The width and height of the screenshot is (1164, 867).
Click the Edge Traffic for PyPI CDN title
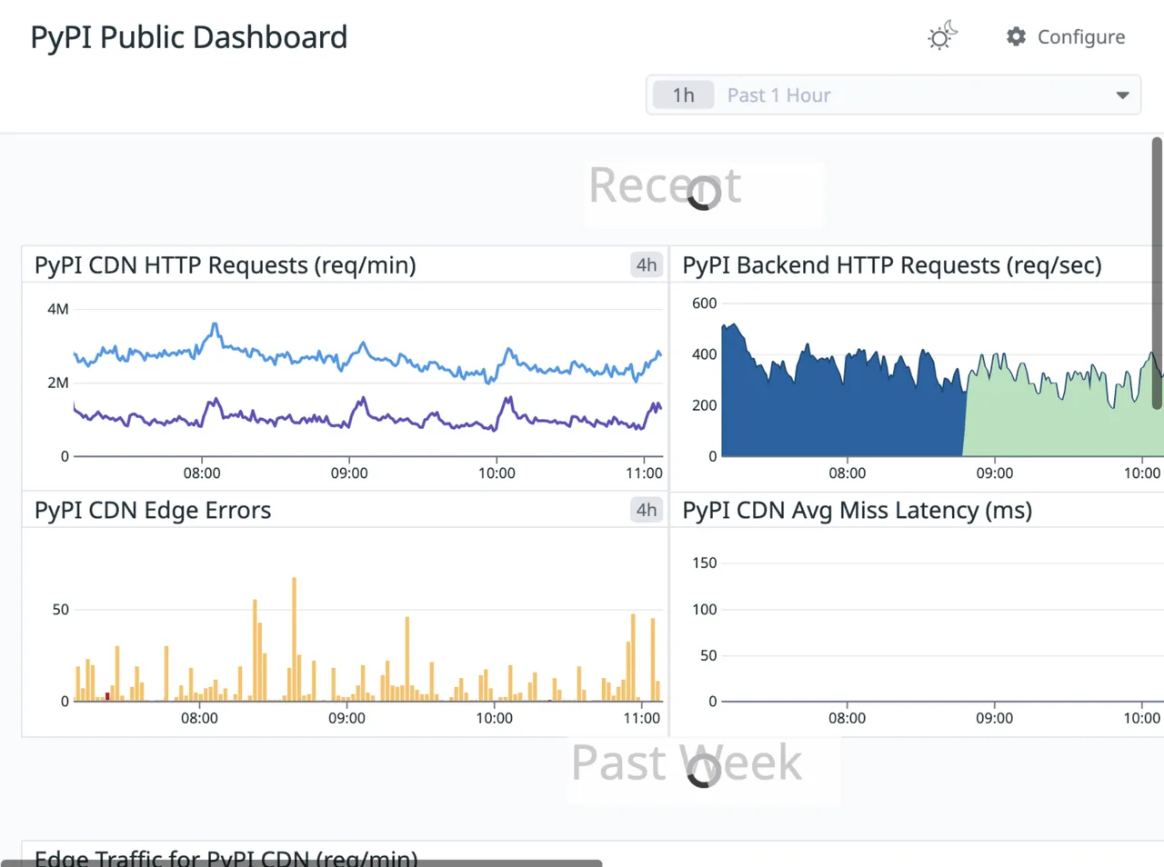pos(226,858)
